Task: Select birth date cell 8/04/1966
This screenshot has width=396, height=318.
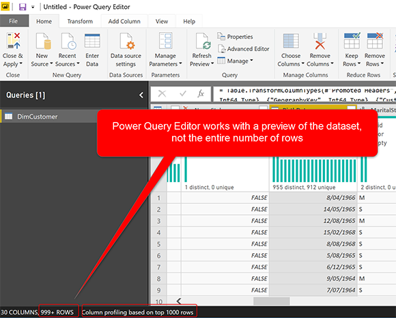Action: (x=313, y=197)
